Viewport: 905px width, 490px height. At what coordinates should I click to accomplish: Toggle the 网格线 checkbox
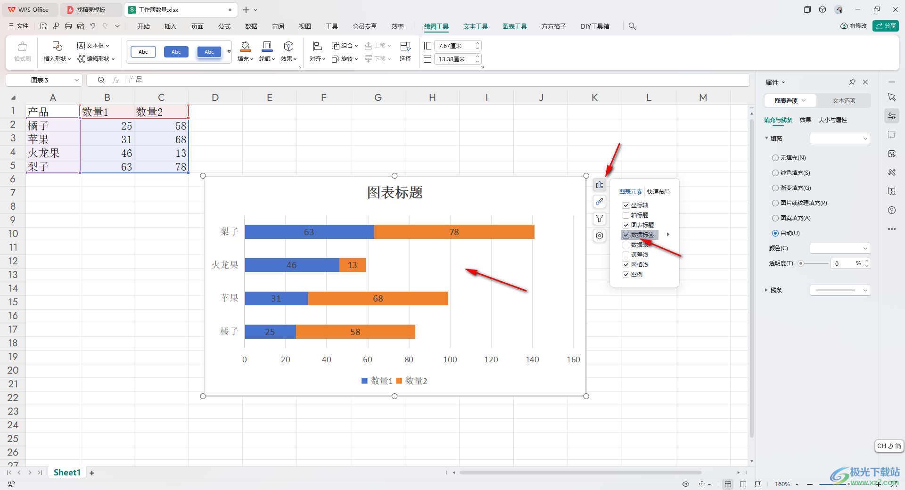point(626,265)
